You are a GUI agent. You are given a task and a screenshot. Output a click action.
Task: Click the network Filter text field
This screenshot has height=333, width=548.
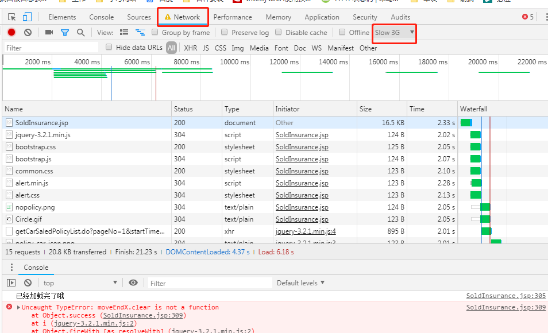(52, 48)
